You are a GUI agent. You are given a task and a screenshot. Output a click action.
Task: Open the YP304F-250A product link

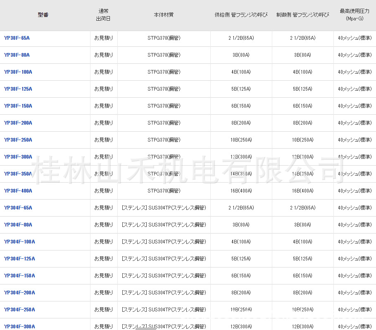coord(19,310)
